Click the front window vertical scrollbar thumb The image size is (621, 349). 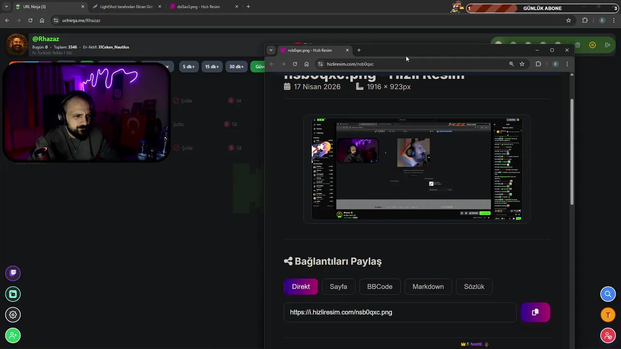[572, 152]
